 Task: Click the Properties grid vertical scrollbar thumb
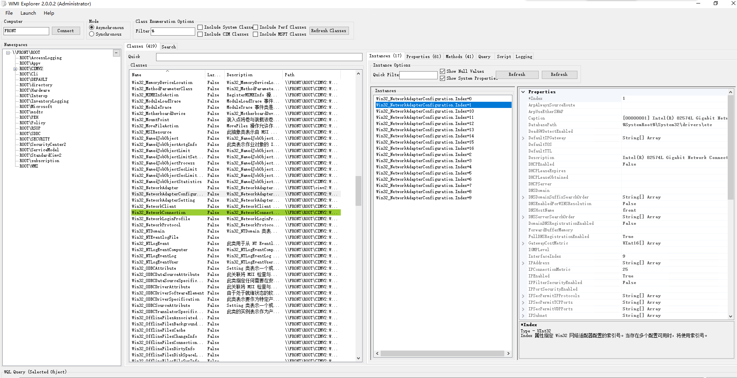point(730,147)
